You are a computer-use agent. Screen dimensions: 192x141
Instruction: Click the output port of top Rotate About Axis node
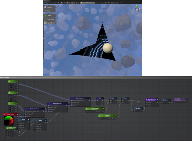[x=89, y=100]
